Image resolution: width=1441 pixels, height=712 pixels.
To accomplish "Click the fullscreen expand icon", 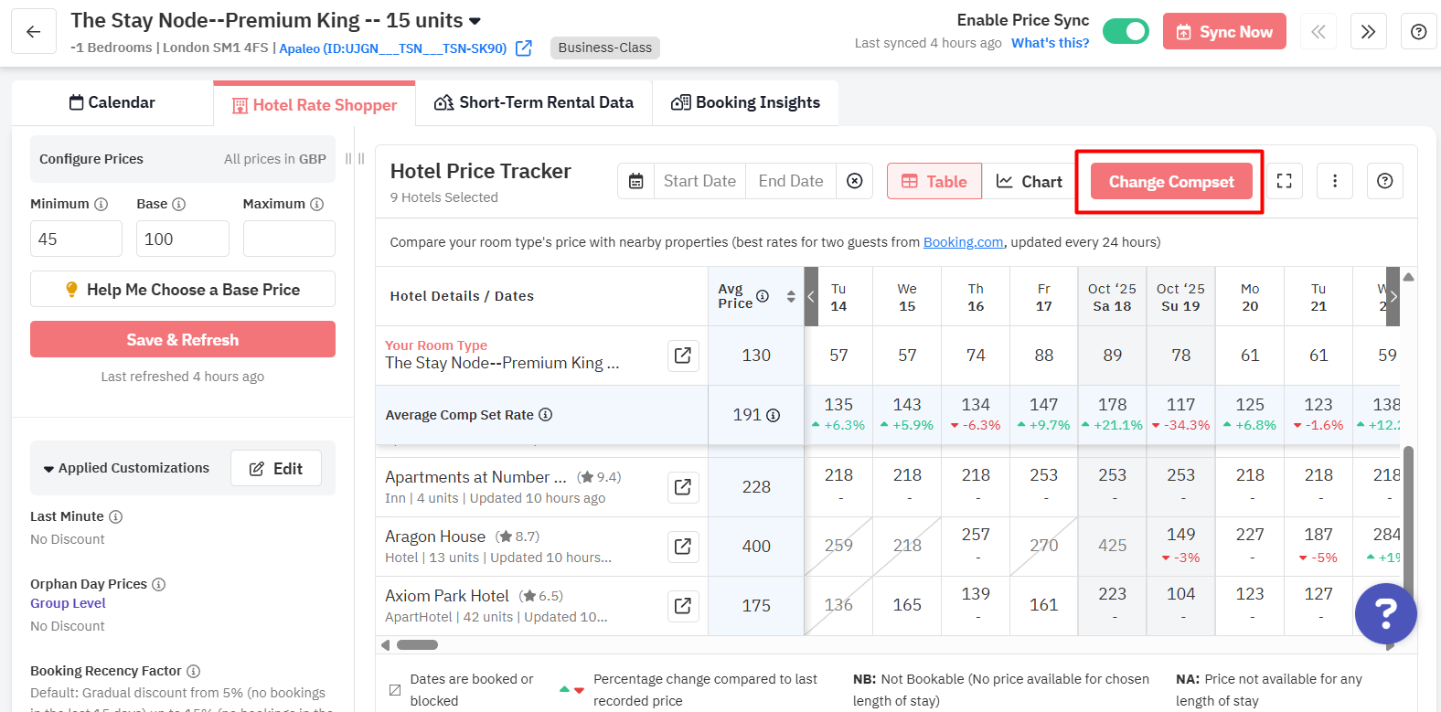I will click(x=1285, y=181).
